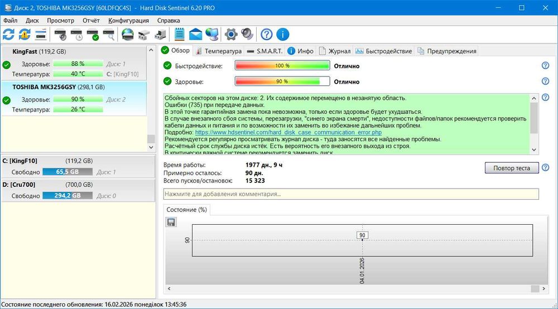Screen dimensions: 558x309
Task: Click the Быстродействие 100 % progress bar
Action: [x=282, y=65]
